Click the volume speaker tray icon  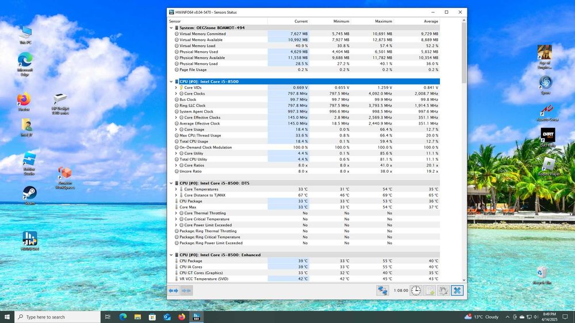(536, 317)
